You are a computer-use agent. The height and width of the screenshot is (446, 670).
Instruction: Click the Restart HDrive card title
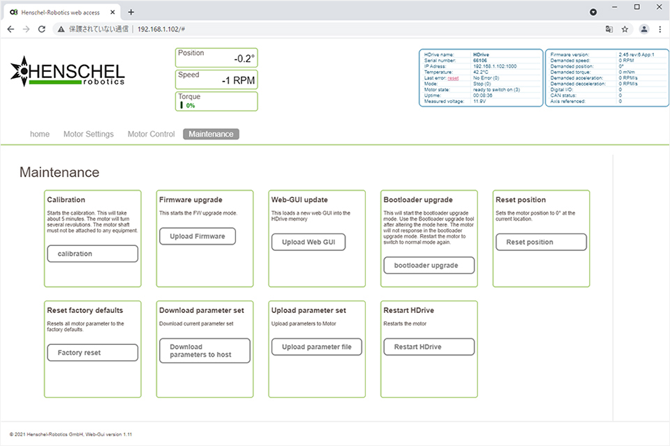coord(408,310)
